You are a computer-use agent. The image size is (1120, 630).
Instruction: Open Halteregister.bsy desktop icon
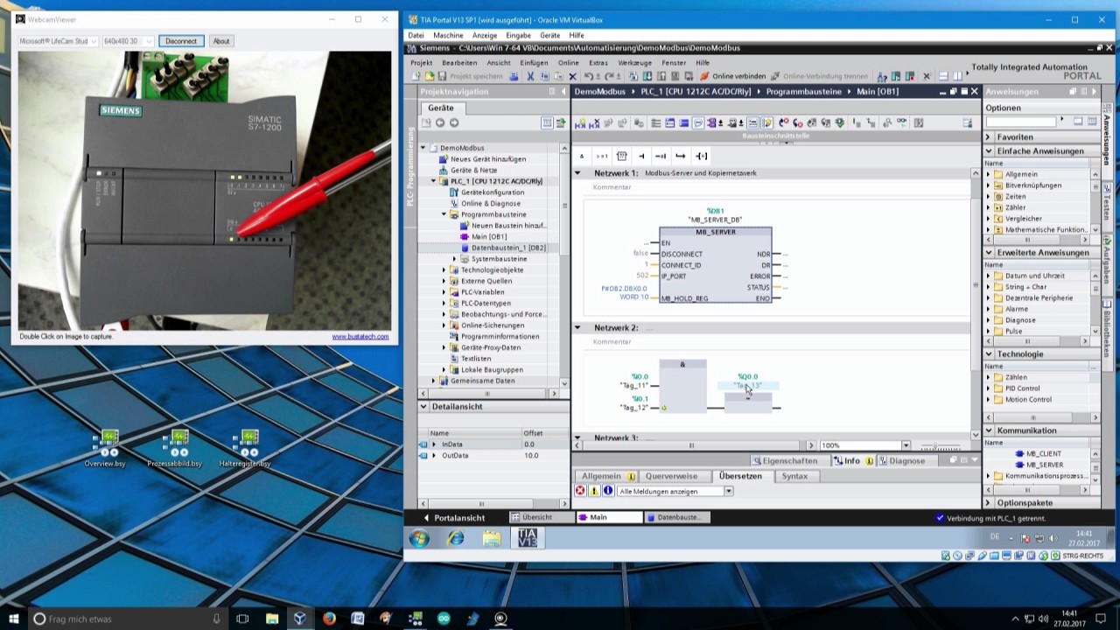click(x=245, y=448)
